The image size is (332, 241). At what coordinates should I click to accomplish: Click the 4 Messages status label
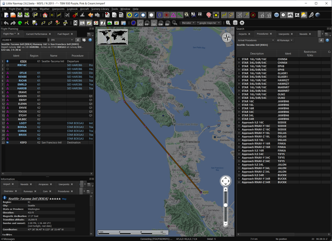(8, 239)
